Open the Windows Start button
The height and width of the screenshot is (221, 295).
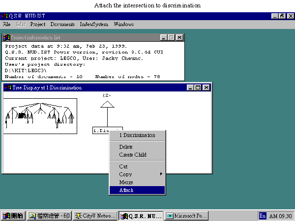[13, 216]
